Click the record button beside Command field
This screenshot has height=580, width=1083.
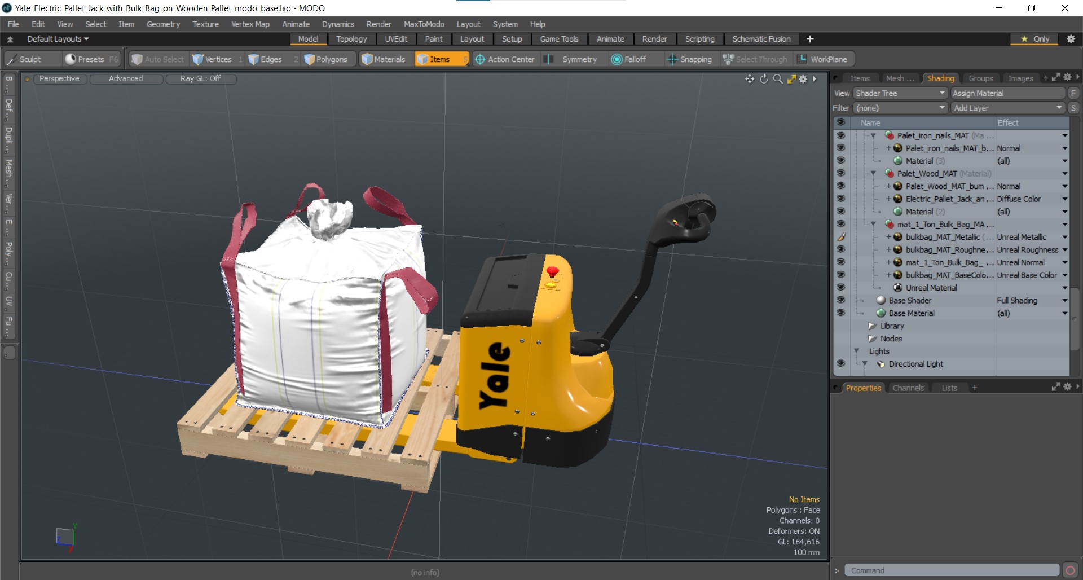point(1070,570)
